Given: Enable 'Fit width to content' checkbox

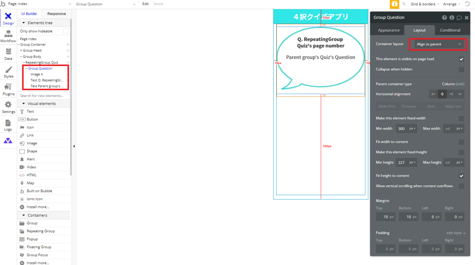Looking at the screenshot, I should tap(461, 142).
